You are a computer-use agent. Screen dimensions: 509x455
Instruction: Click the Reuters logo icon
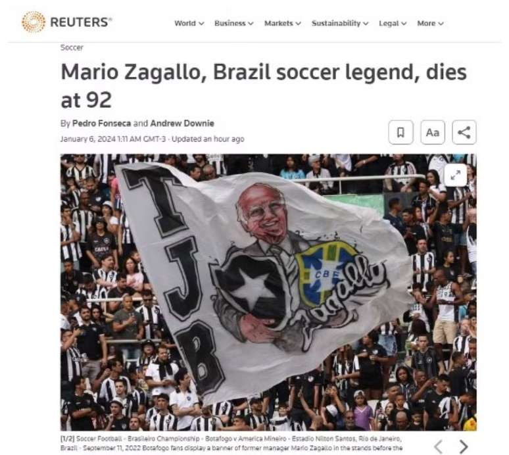tap(34, 22)
